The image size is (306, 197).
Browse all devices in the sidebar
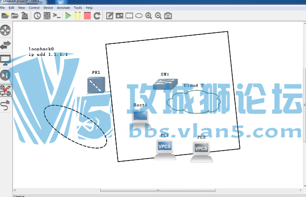point(5,90)
